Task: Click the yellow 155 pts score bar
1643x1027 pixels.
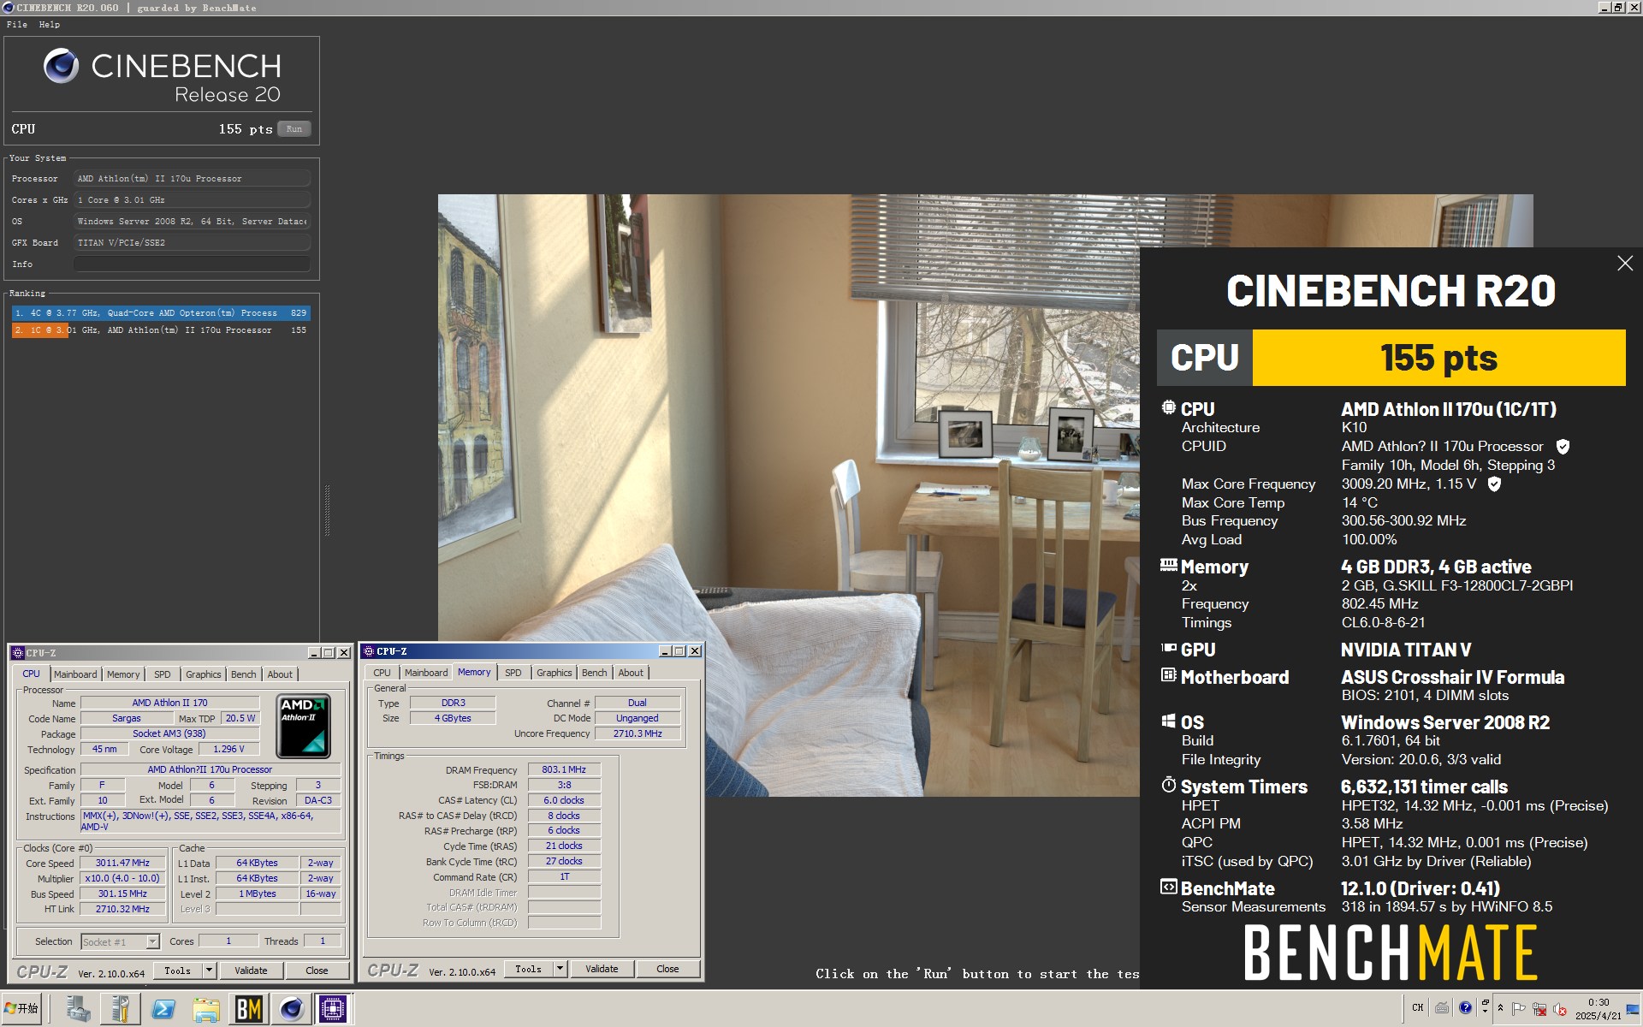Action: (1438, 358)
